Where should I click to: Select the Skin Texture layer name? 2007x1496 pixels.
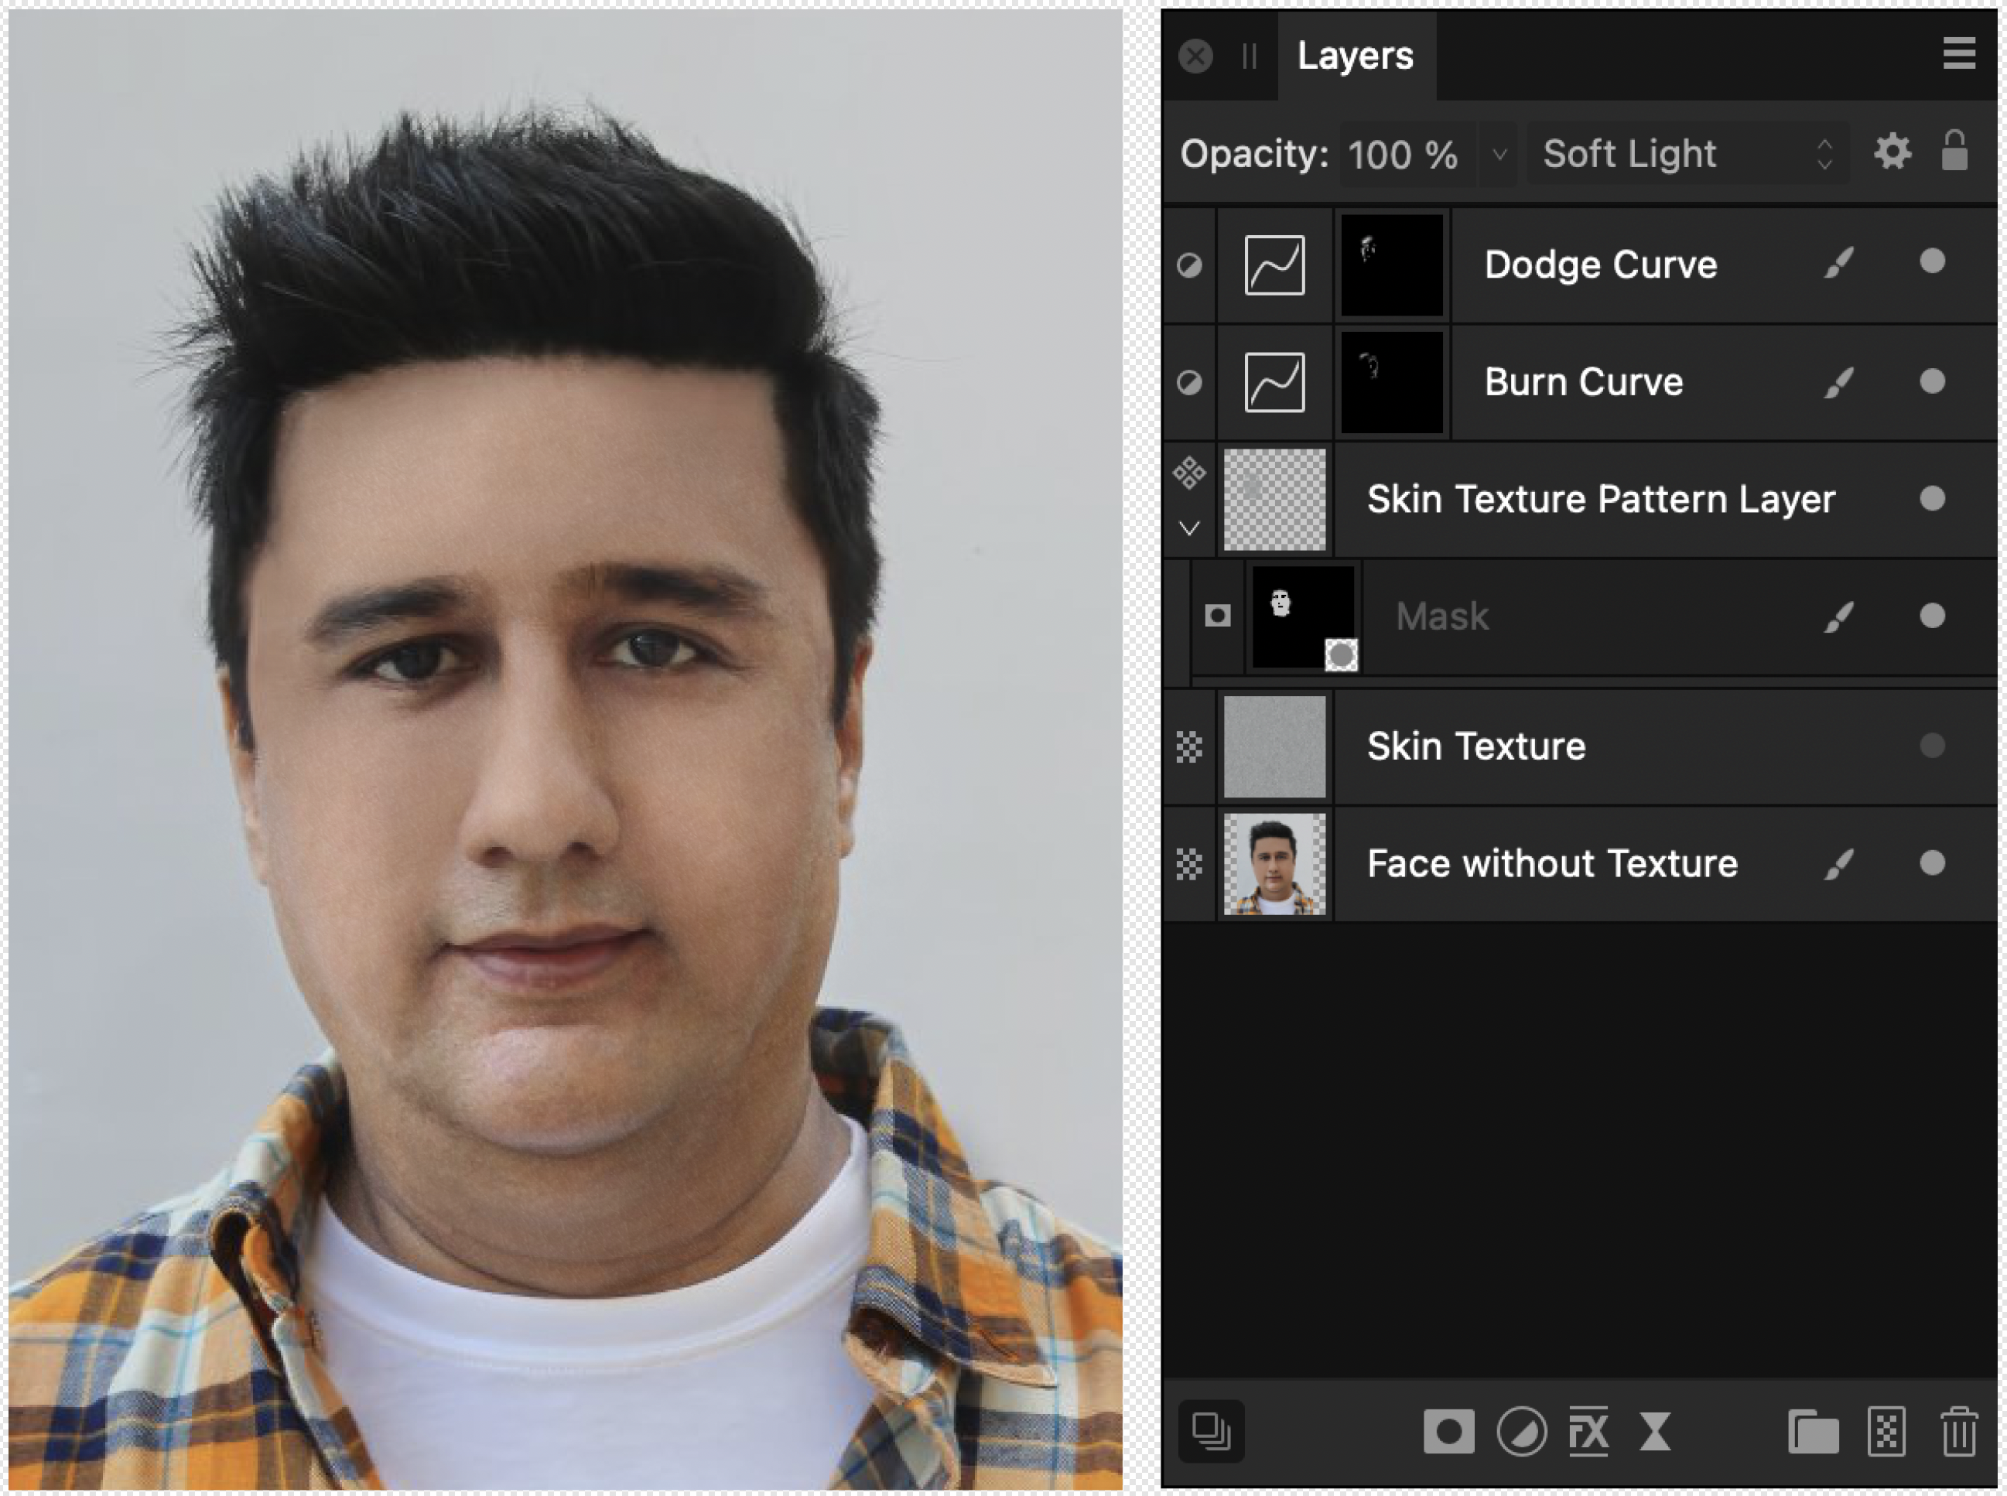(x=1475, y=747)
